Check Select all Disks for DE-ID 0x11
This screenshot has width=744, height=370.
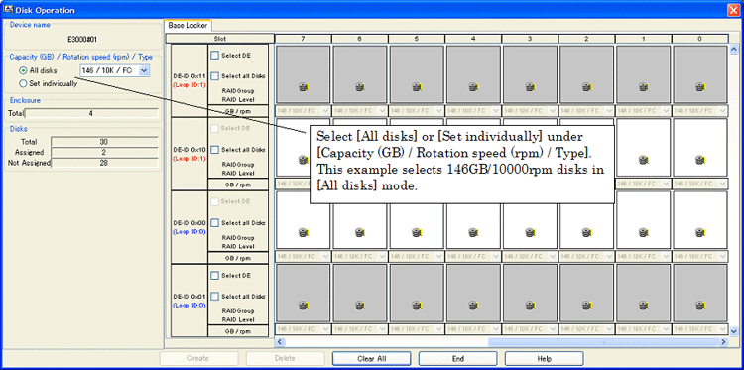point(215,76)
